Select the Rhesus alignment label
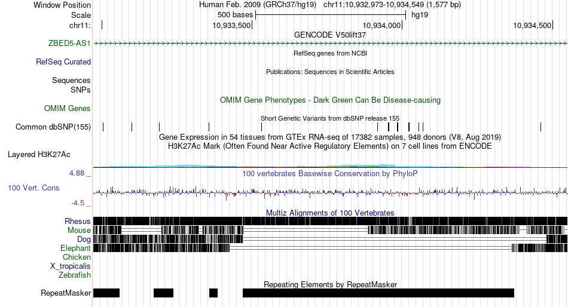Screen dimensions: 568x307 (78, 221)
